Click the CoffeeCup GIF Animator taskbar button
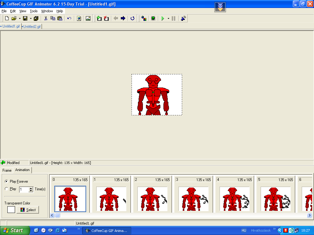Image resolution: width=314 pixels, height=235 pixels. pyautogui.click(x=107, y=231)
